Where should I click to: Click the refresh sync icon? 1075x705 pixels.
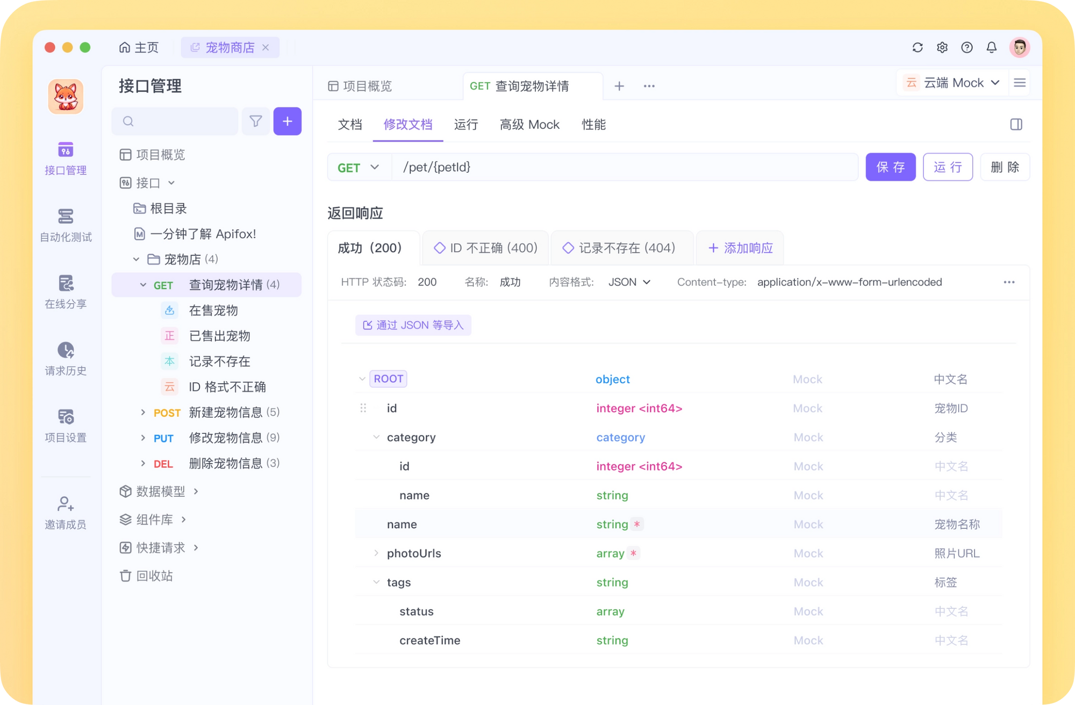[x=918, y=48]
